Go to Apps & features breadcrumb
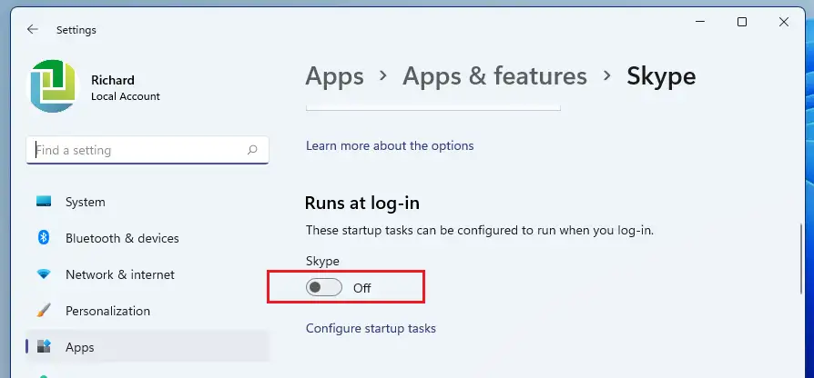This screenshot has height=378, width=814. pos(494,76)
